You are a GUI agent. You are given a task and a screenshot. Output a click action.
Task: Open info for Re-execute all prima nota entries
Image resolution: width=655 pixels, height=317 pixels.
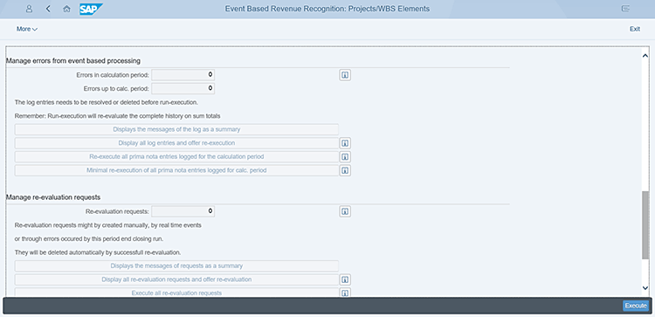pos(345,157)
